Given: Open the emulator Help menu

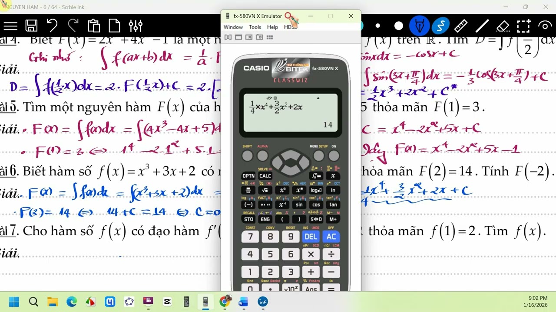Looking at the screenshot, I should click(x=272, y=27).
